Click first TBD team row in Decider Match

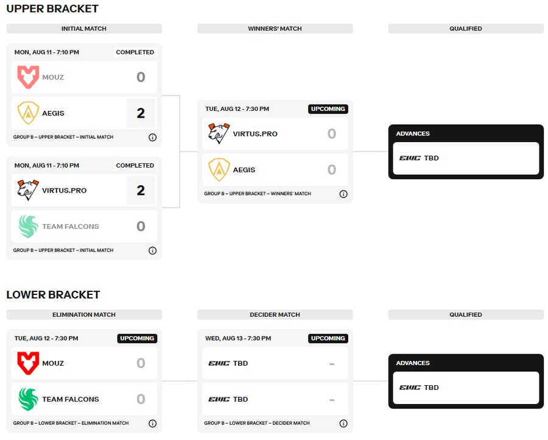[x=275, y=363]
